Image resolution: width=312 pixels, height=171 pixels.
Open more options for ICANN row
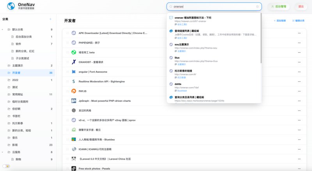299,149
